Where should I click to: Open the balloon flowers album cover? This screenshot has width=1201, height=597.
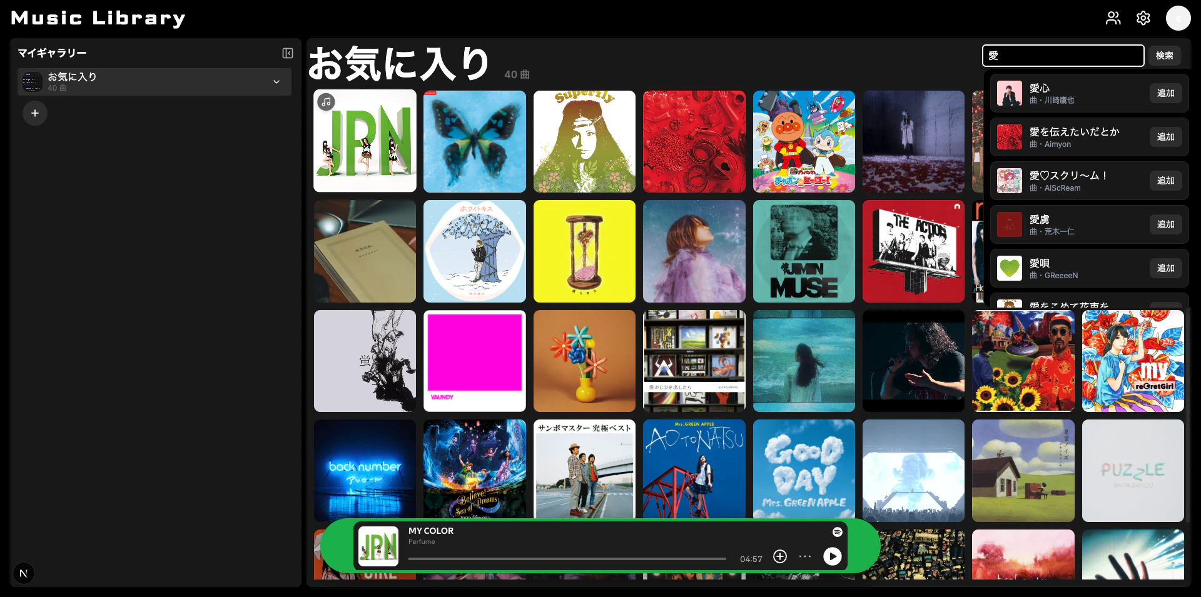tap(584, 361)
